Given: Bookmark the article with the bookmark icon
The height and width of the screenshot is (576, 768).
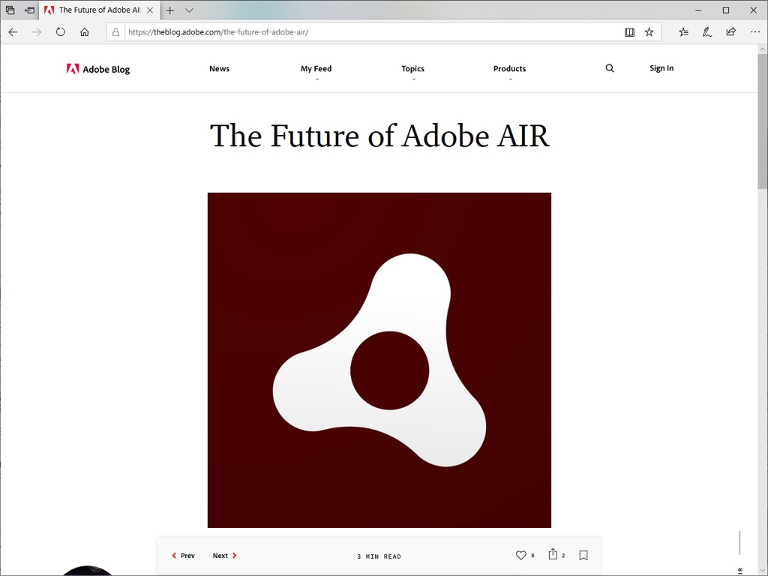Looking at the screenshot, I should 583,555.
